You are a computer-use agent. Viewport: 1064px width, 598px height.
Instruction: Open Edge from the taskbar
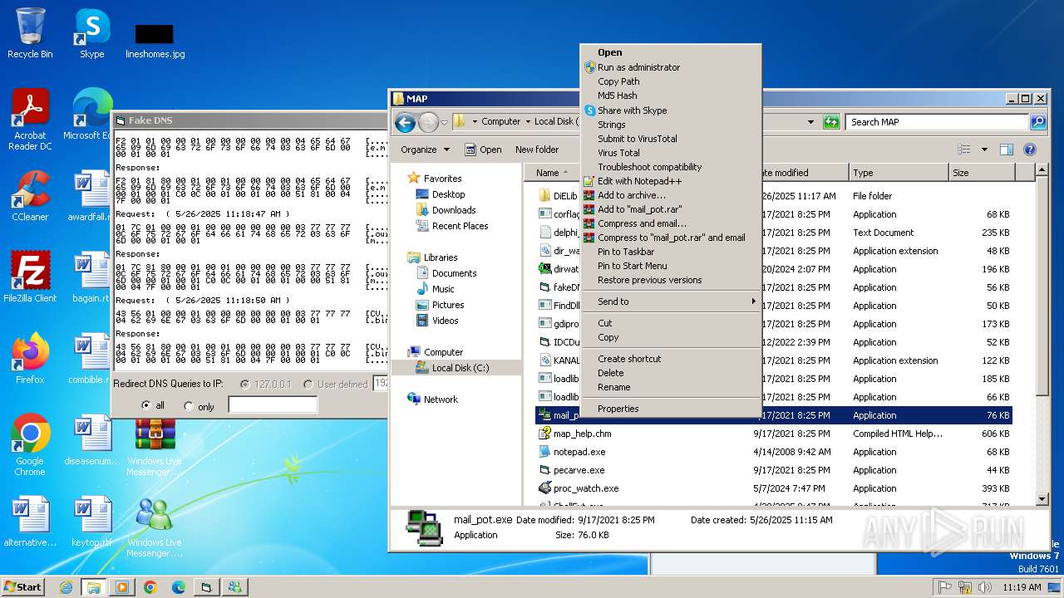click(178, 586)
